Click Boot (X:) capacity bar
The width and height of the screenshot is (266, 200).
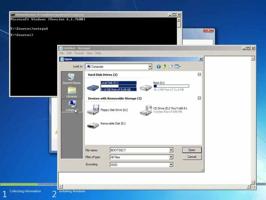pyautogui.click(x=171, y=86)
